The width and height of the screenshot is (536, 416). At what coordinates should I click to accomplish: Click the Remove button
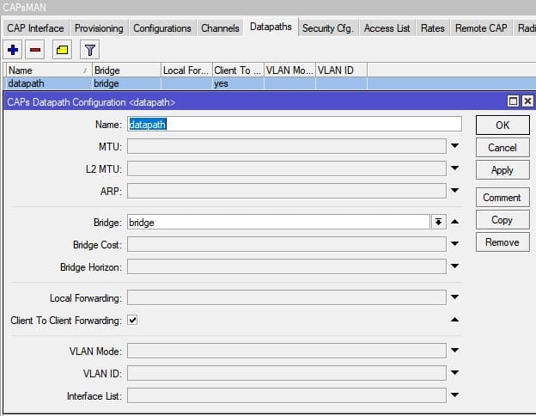502,242
